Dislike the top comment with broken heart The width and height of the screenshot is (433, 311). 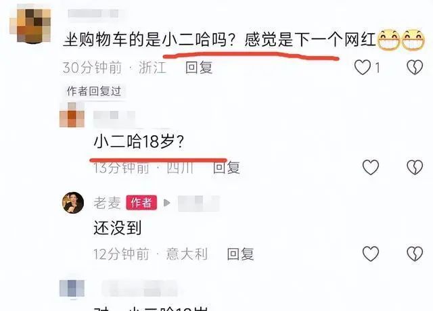coord(415,68)
